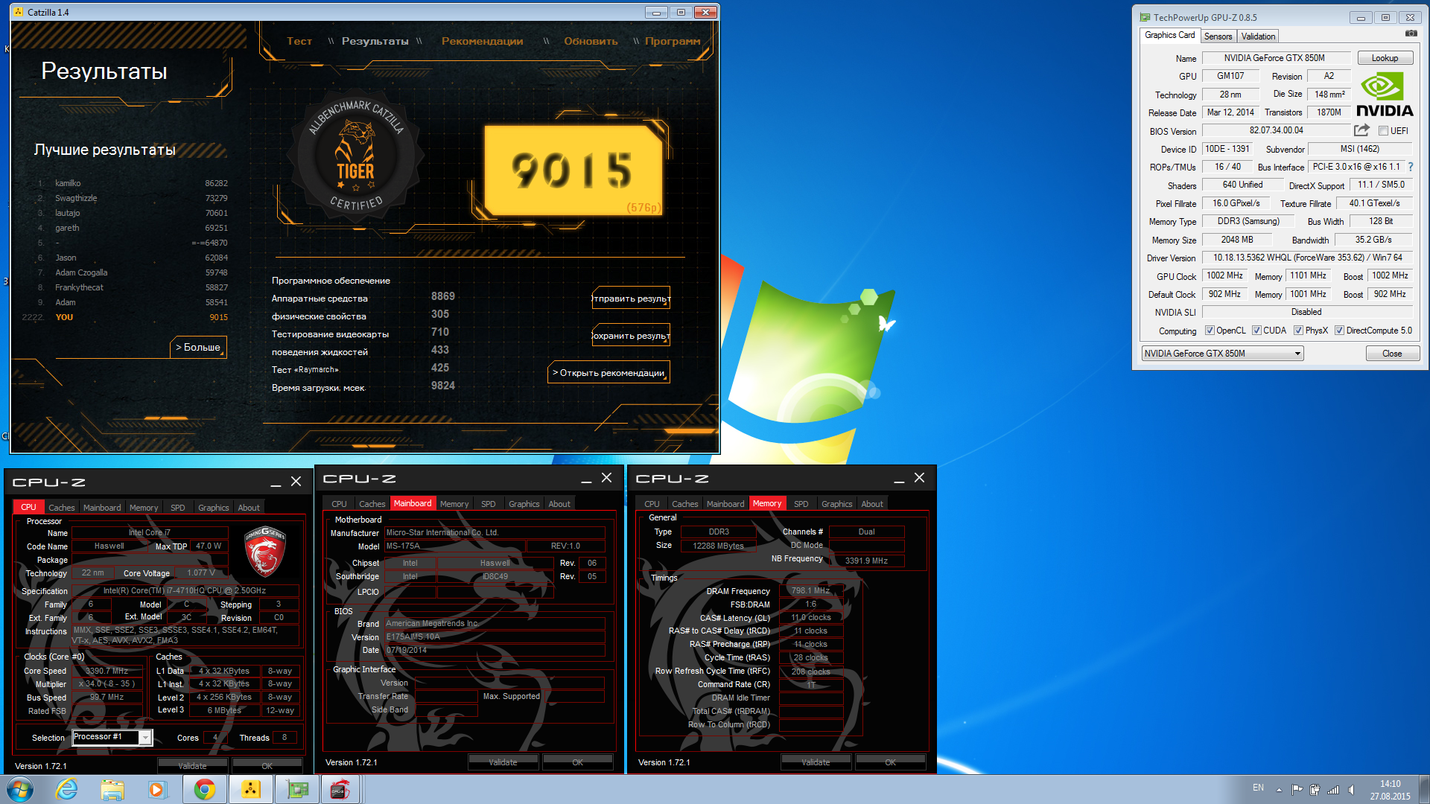Click the Catzilla title bar app icon
Screen dimensions: 1430x804
pos(19,12)
